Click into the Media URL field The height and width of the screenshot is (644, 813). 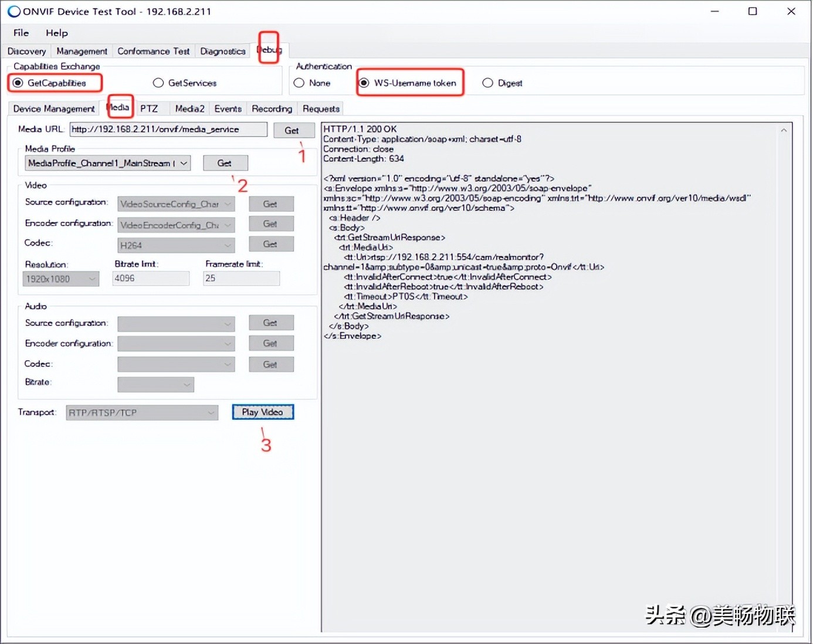[168, 130]
